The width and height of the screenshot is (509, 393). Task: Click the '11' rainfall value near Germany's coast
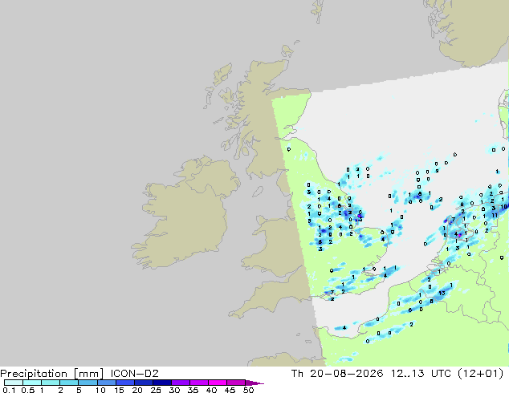point(495,215)
